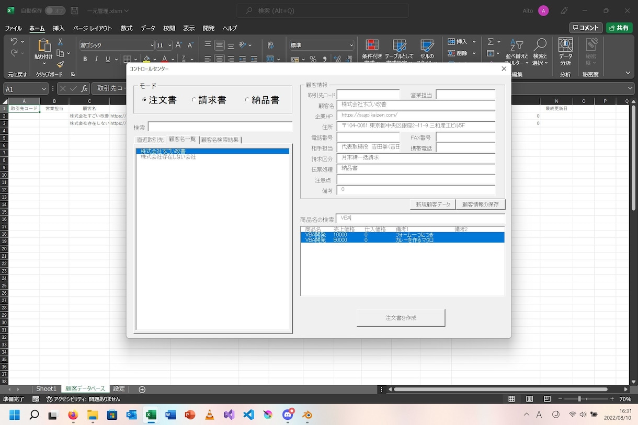Switch to the Sheet1 worksheet tab
Screen dimensions: 638x425
(x=46, y=389)
